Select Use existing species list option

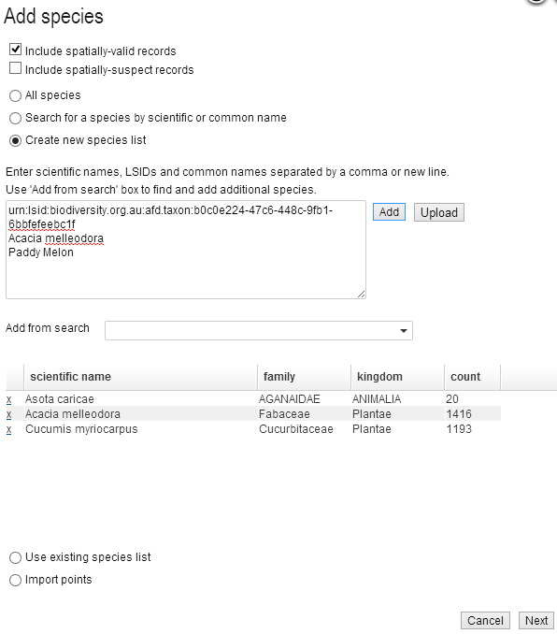[x=15, y=557]
